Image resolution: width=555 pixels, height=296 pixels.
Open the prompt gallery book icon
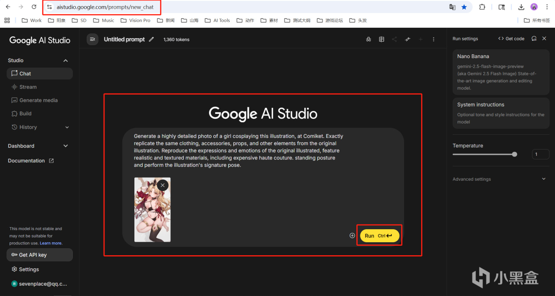point(382,39)
